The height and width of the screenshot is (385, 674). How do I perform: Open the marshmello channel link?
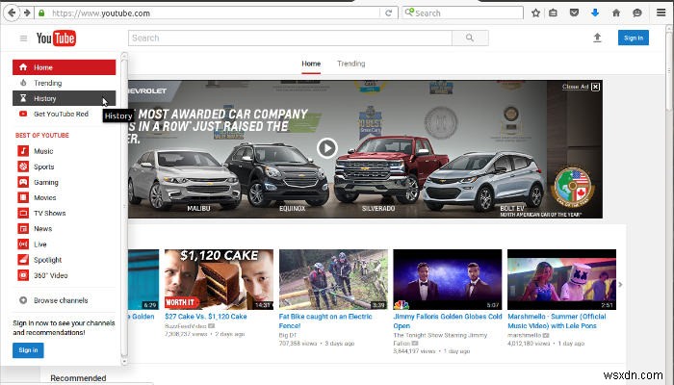click(525, 335)
